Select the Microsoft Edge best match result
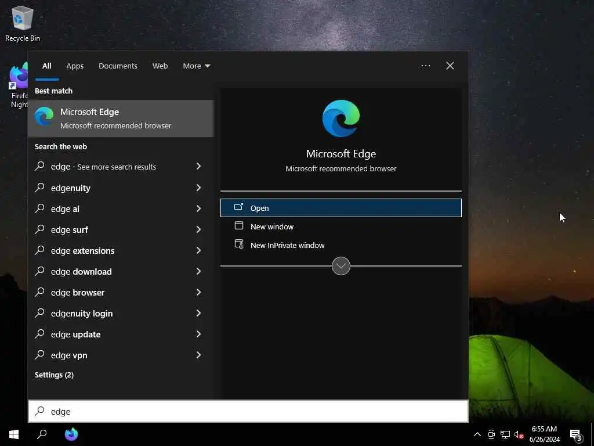This screenshot has height=446, width=594. point(121,118)
